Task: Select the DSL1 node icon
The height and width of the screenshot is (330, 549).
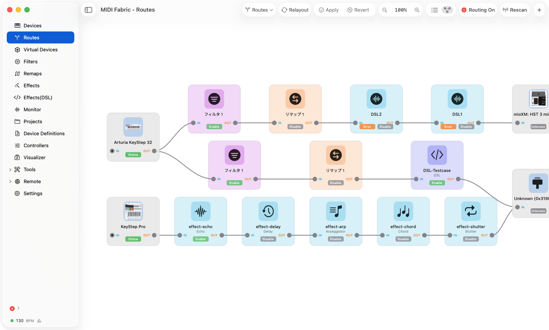Action: (457, 99)
